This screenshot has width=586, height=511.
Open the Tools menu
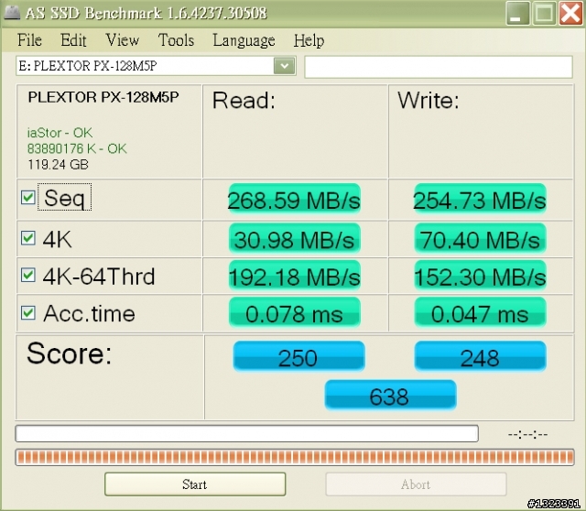(176, 40)
